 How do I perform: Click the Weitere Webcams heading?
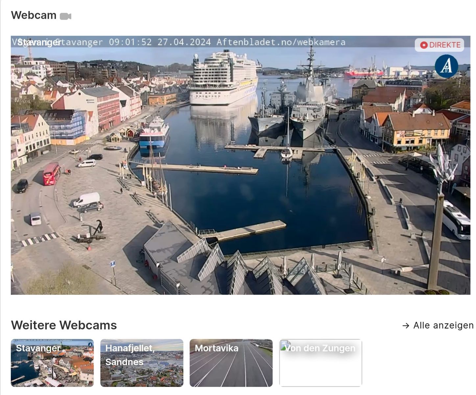click(x=64, y=325)
